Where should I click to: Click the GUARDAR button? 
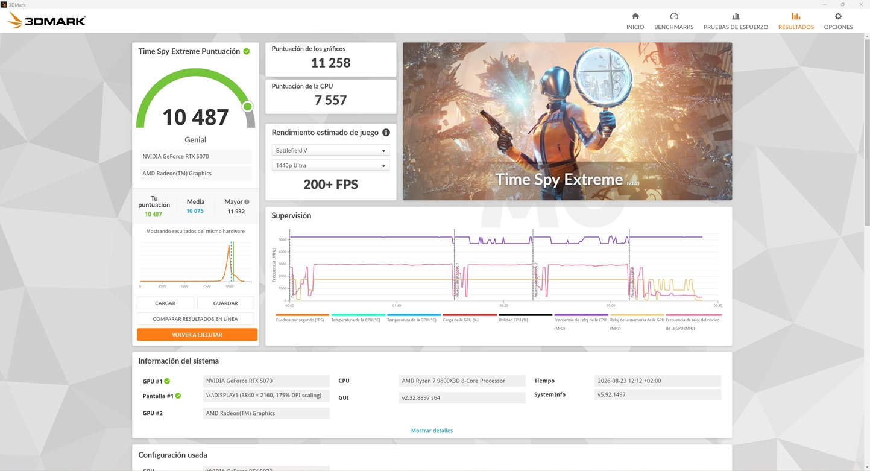point(225,303)
